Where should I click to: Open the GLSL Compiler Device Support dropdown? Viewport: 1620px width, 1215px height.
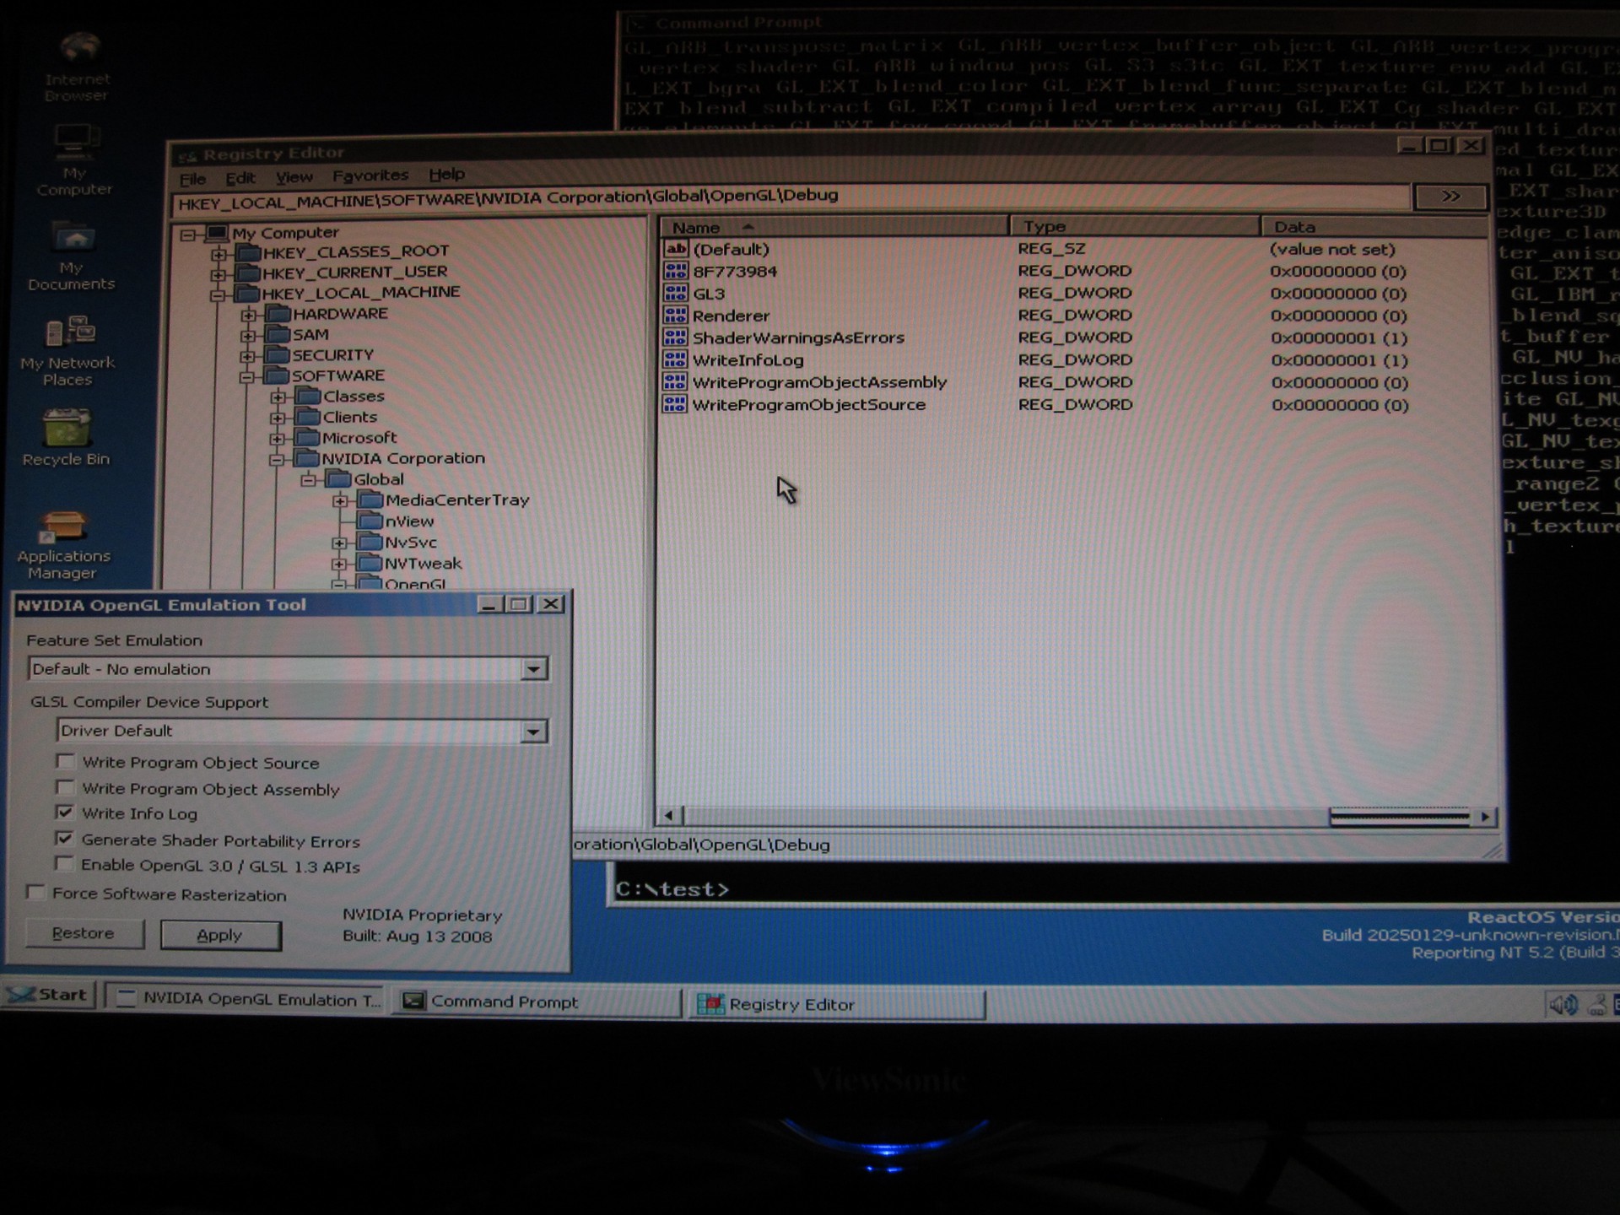click(533, 732)
